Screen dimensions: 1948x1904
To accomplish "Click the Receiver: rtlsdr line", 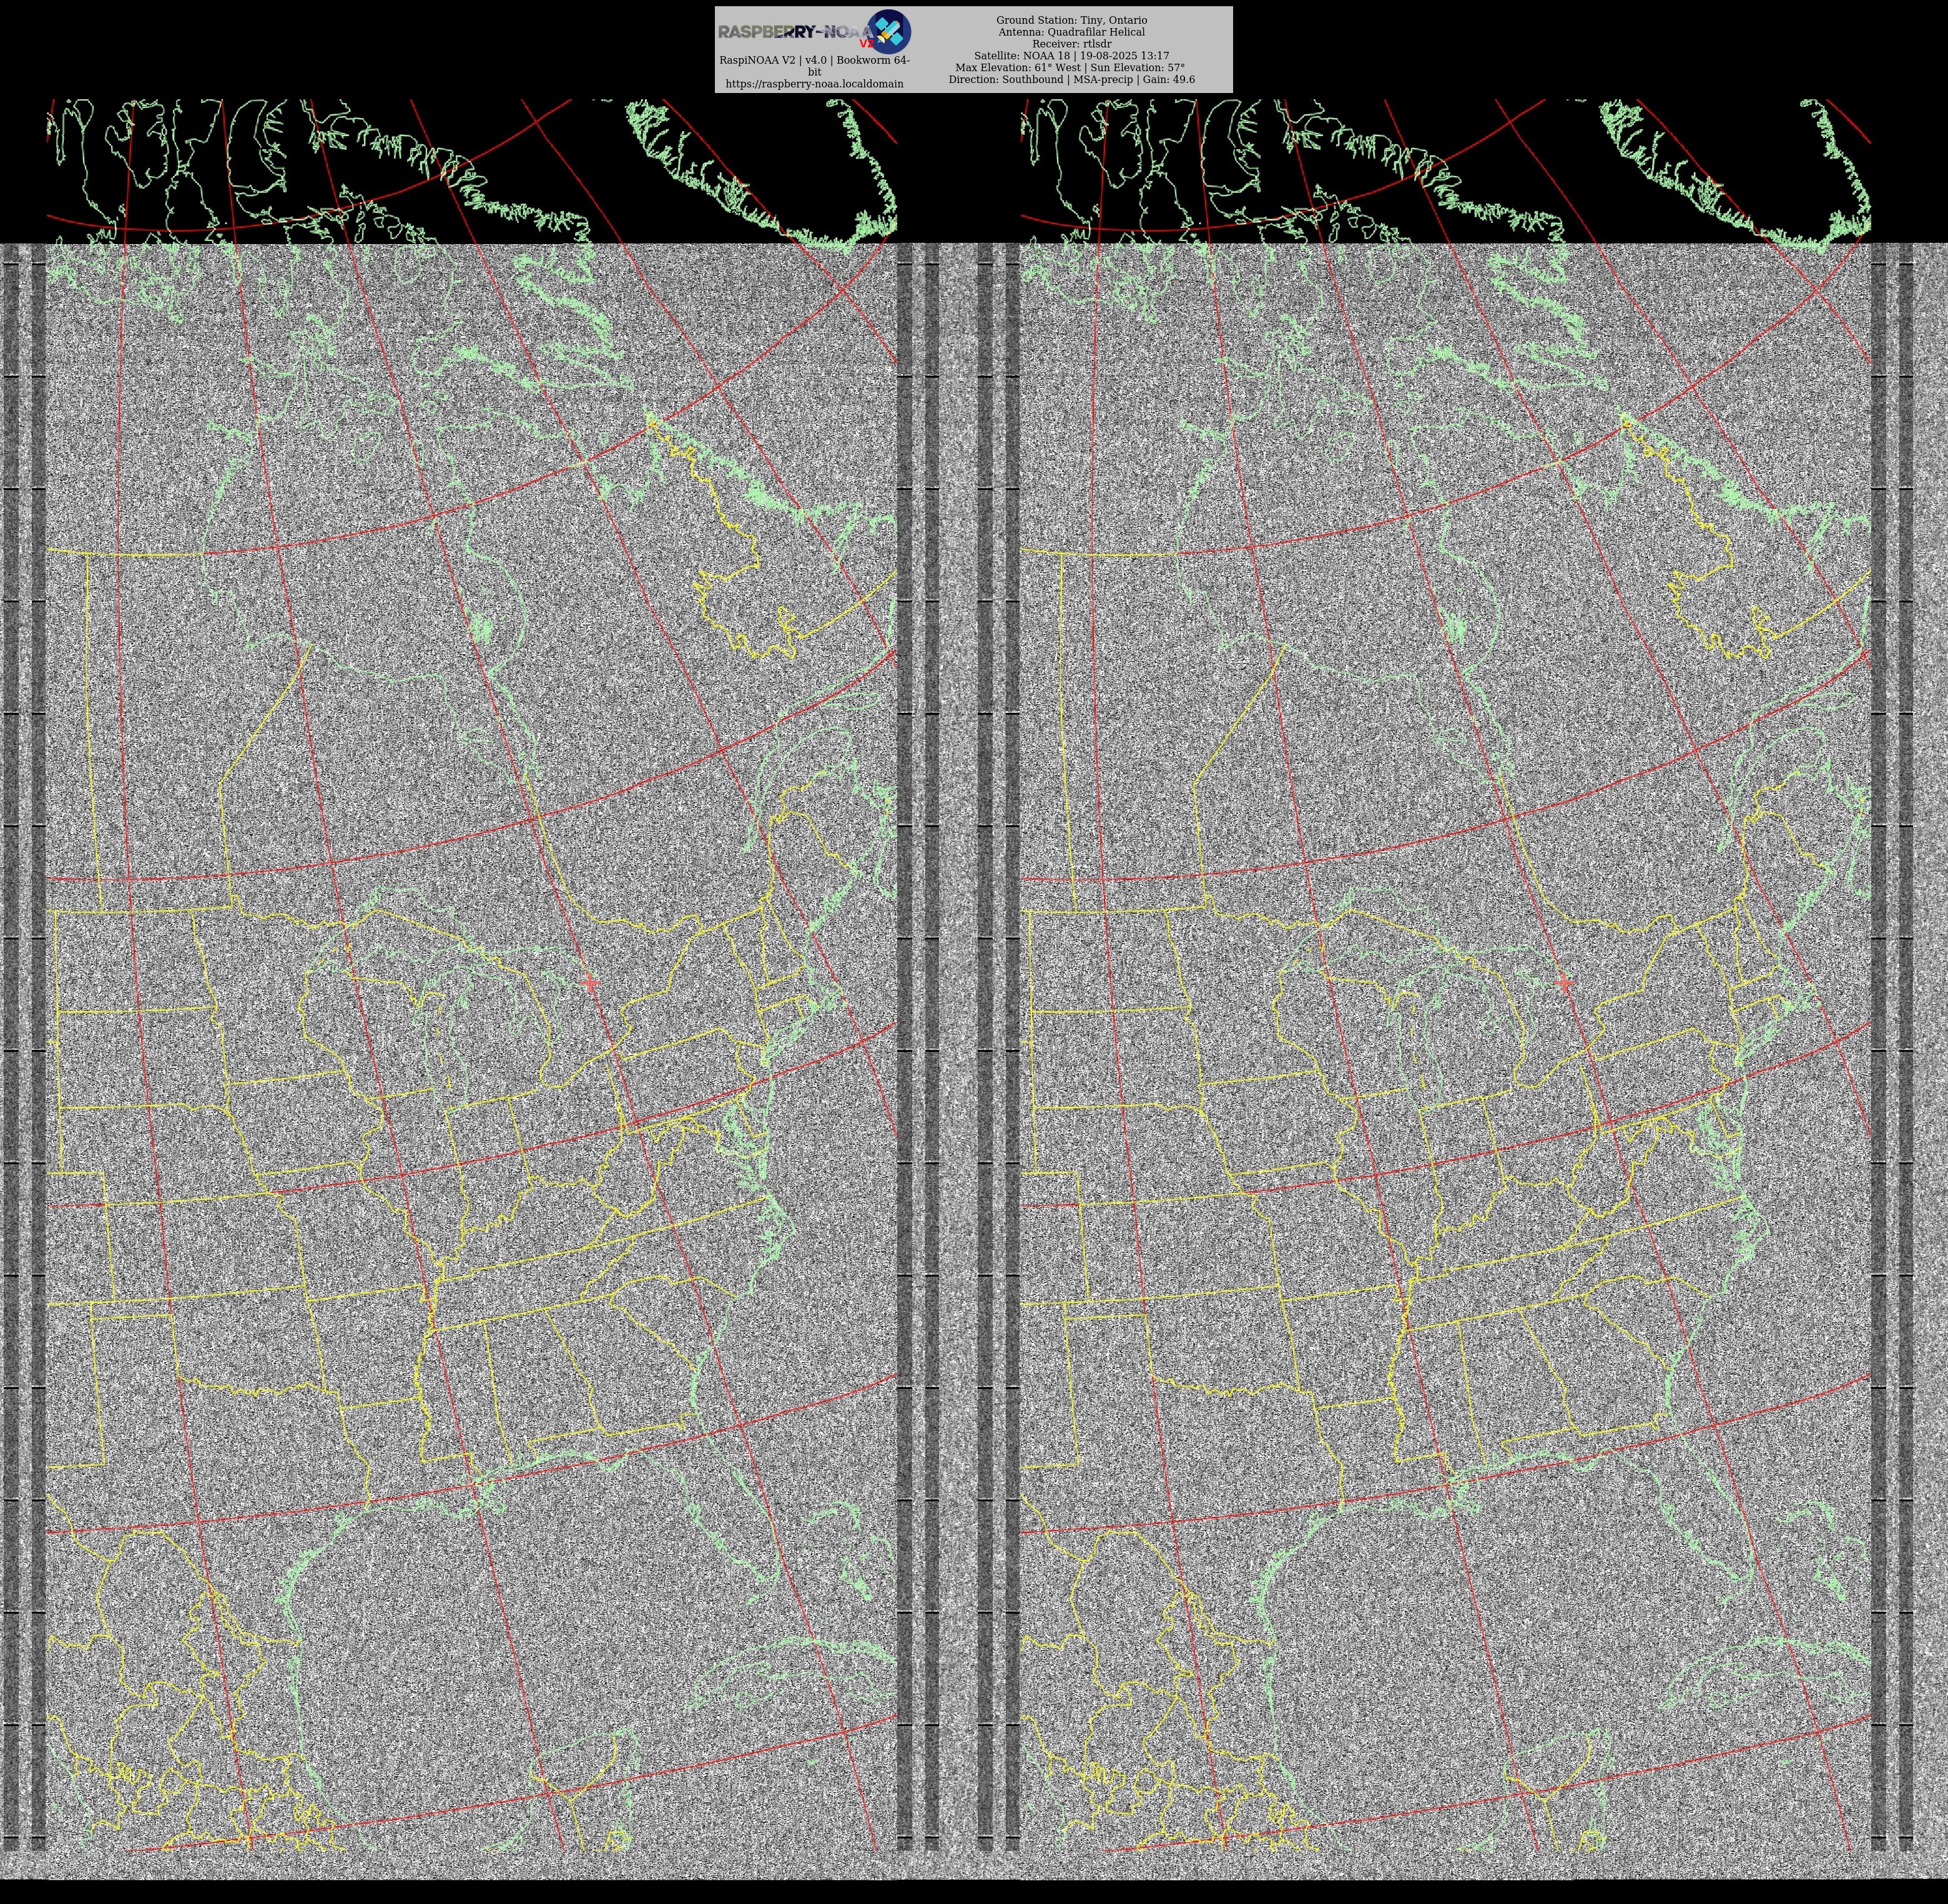I will coord(1071,44).
